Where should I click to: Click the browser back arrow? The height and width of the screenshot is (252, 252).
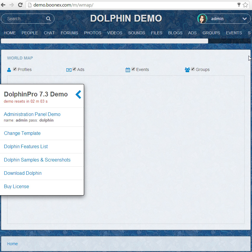point(3,5)
